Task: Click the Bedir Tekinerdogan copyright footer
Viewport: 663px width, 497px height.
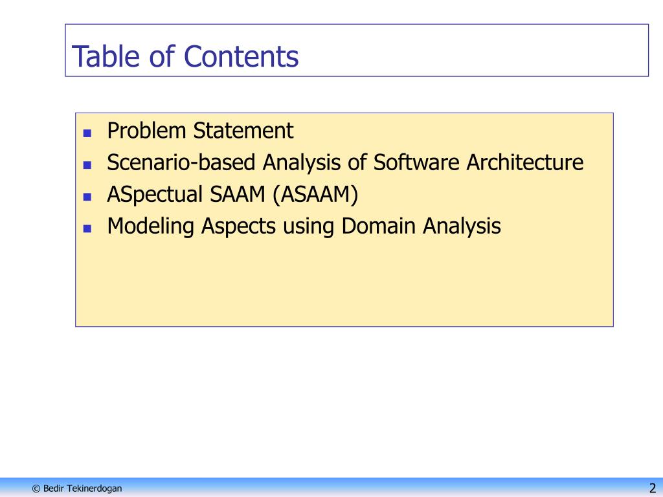Action: (77, 488)
